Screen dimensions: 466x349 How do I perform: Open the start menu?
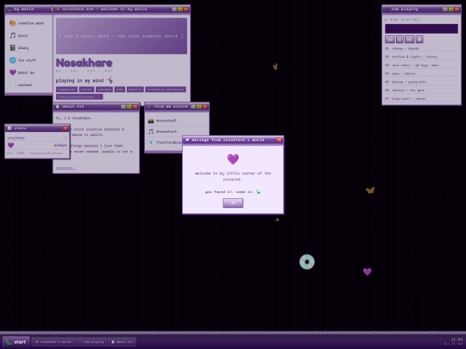coord(16,342)
